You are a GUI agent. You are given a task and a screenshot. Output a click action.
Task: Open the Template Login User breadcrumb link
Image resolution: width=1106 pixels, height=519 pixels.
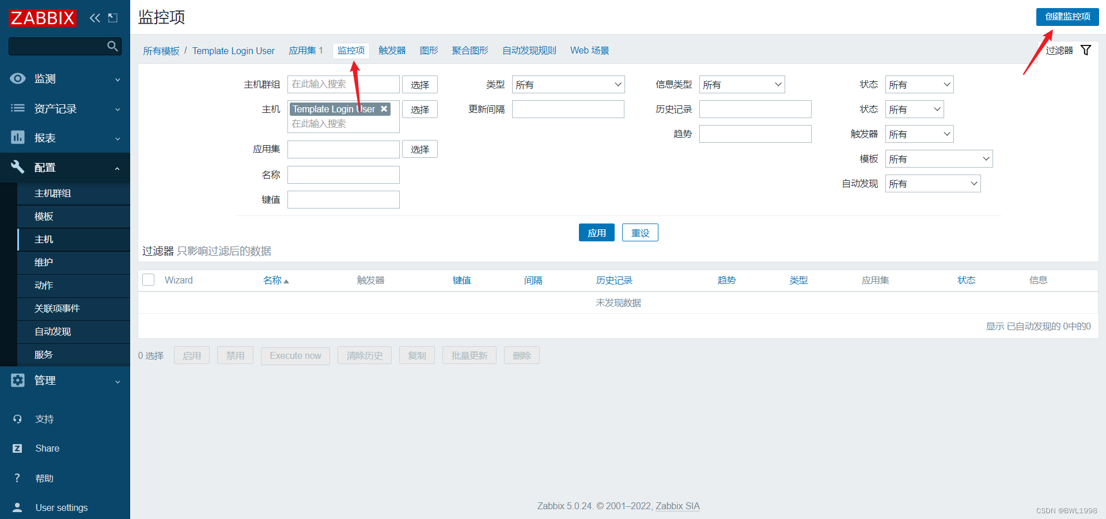pyautogui.click(x=233, y=51)
